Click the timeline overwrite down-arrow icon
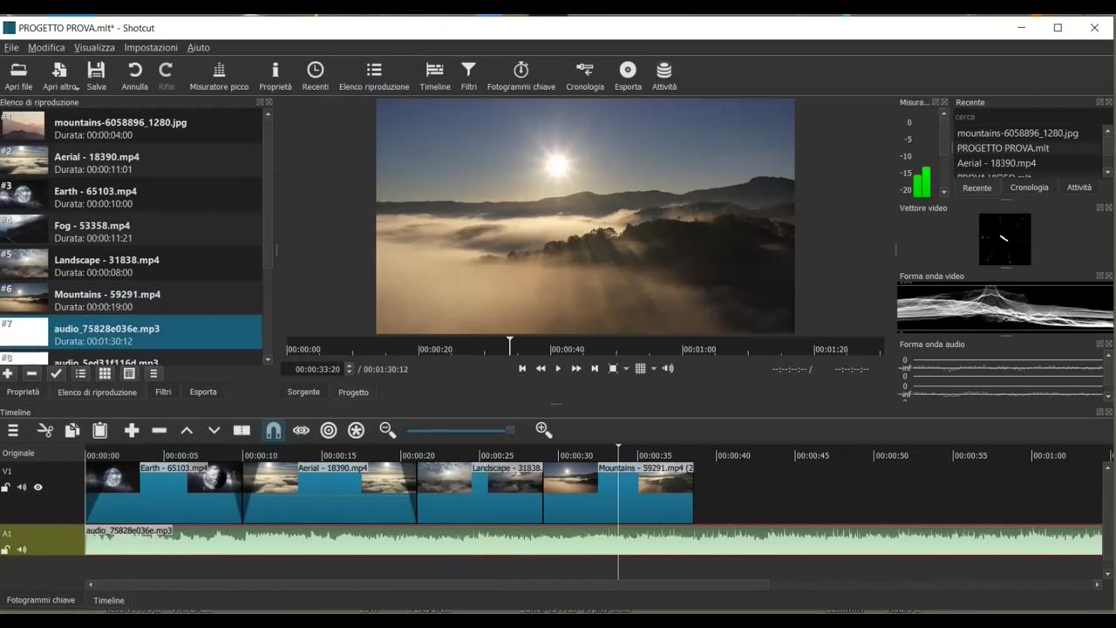 [x=214, y=430]
